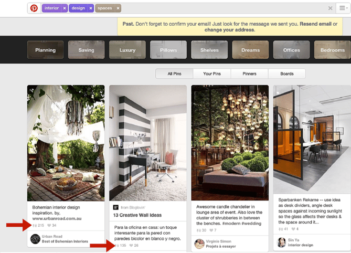Image resolution: width=351 pixels, height=253 pixels.
Task: Filter by the Luxury category
Action: pyautogui.click(x=127, y=50)
